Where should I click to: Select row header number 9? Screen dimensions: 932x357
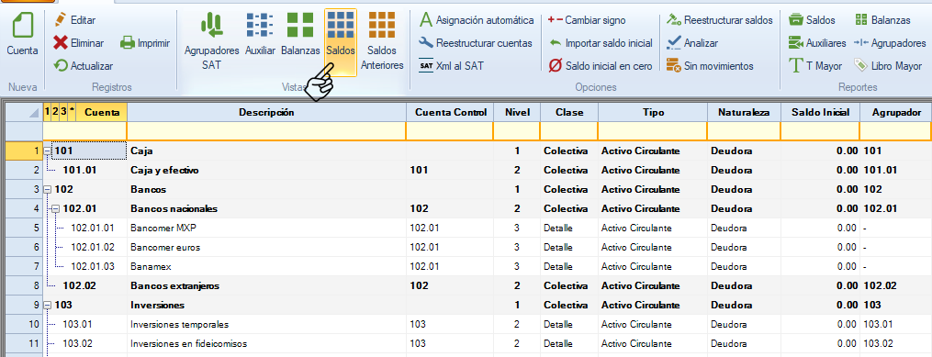click(24, 306)
